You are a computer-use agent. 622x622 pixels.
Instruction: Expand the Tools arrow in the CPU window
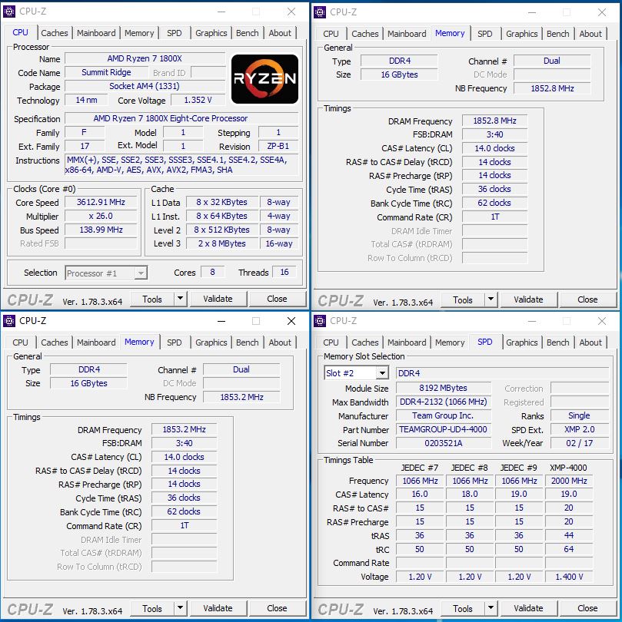(x=181, y=299)
